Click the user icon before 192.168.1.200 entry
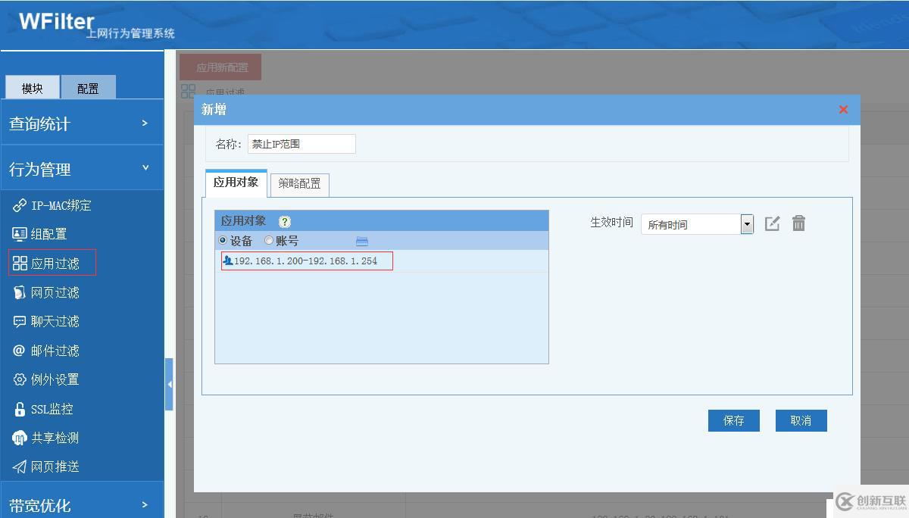This screenshot has height=518, width=909. coord(228,261)
